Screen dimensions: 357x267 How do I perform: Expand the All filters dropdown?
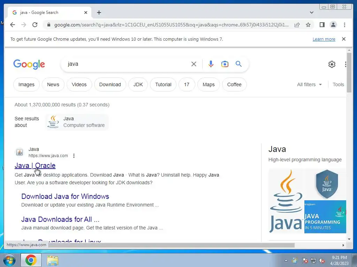(x=310, y=84)
